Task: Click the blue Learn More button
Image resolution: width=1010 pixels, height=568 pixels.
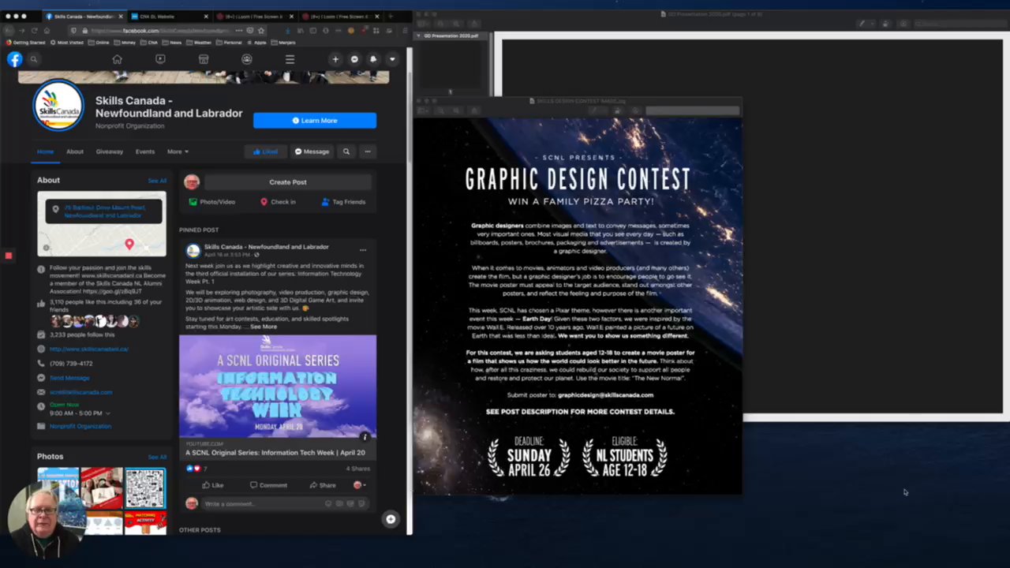Action: click(315, 120)
